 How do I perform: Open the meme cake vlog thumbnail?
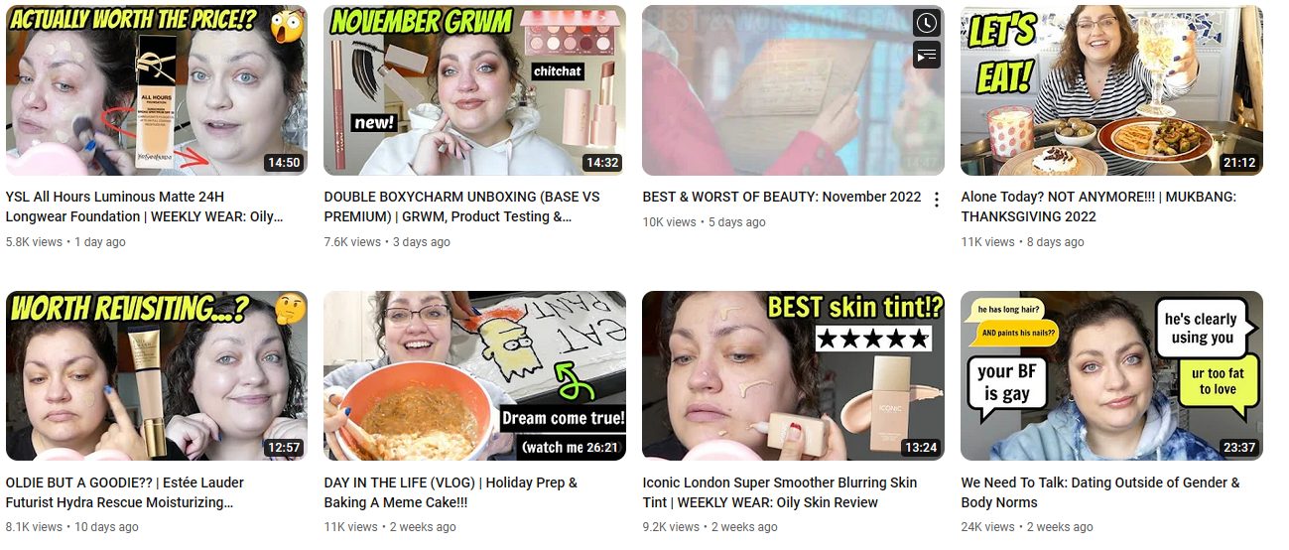(x=475, y=375)
